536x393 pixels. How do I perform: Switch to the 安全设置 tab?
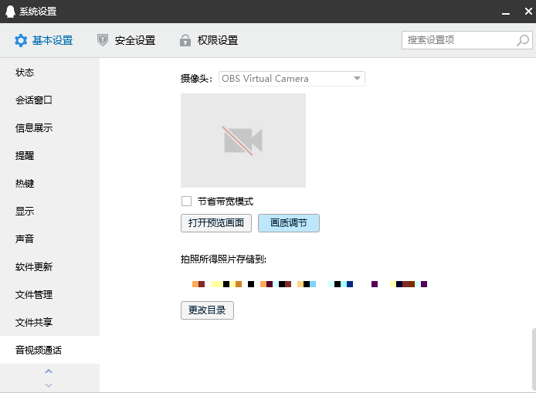(134, 40)
